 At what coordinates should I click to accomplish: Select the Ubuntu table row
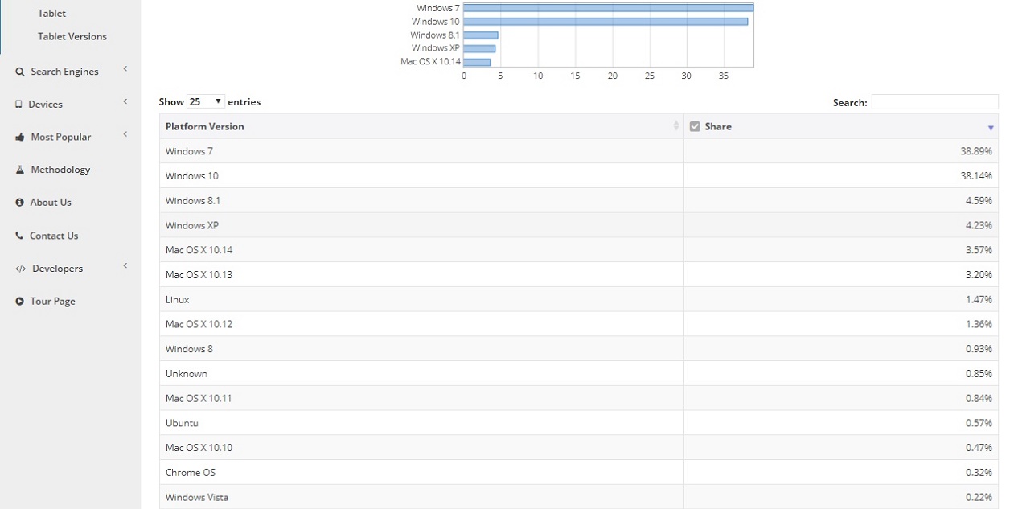click(x=579, y=423)
